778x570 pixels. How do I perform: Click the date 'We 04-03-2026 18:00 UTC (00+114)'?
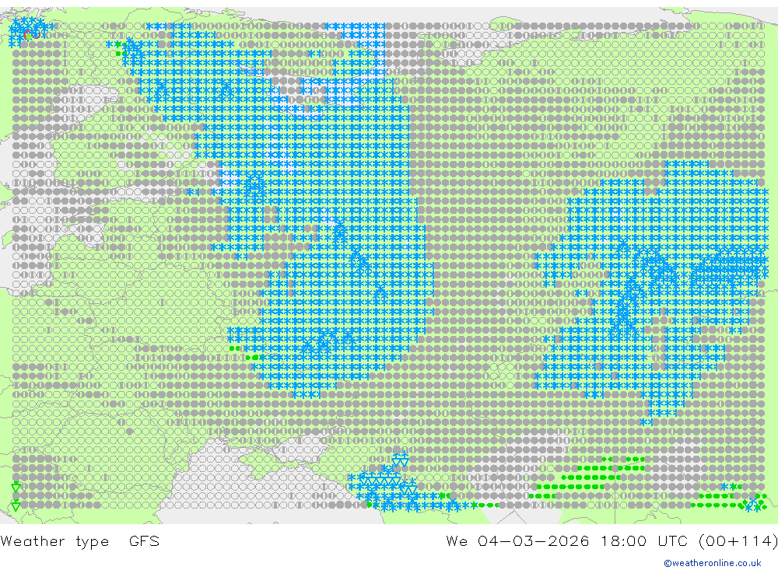tap(612, 540)
